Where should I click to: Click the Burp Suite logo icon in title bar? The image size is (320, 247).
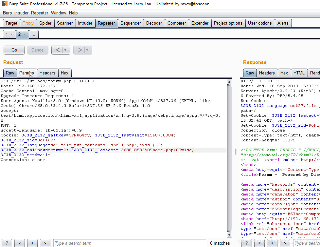pyautogui.click(x=5, y=4)
